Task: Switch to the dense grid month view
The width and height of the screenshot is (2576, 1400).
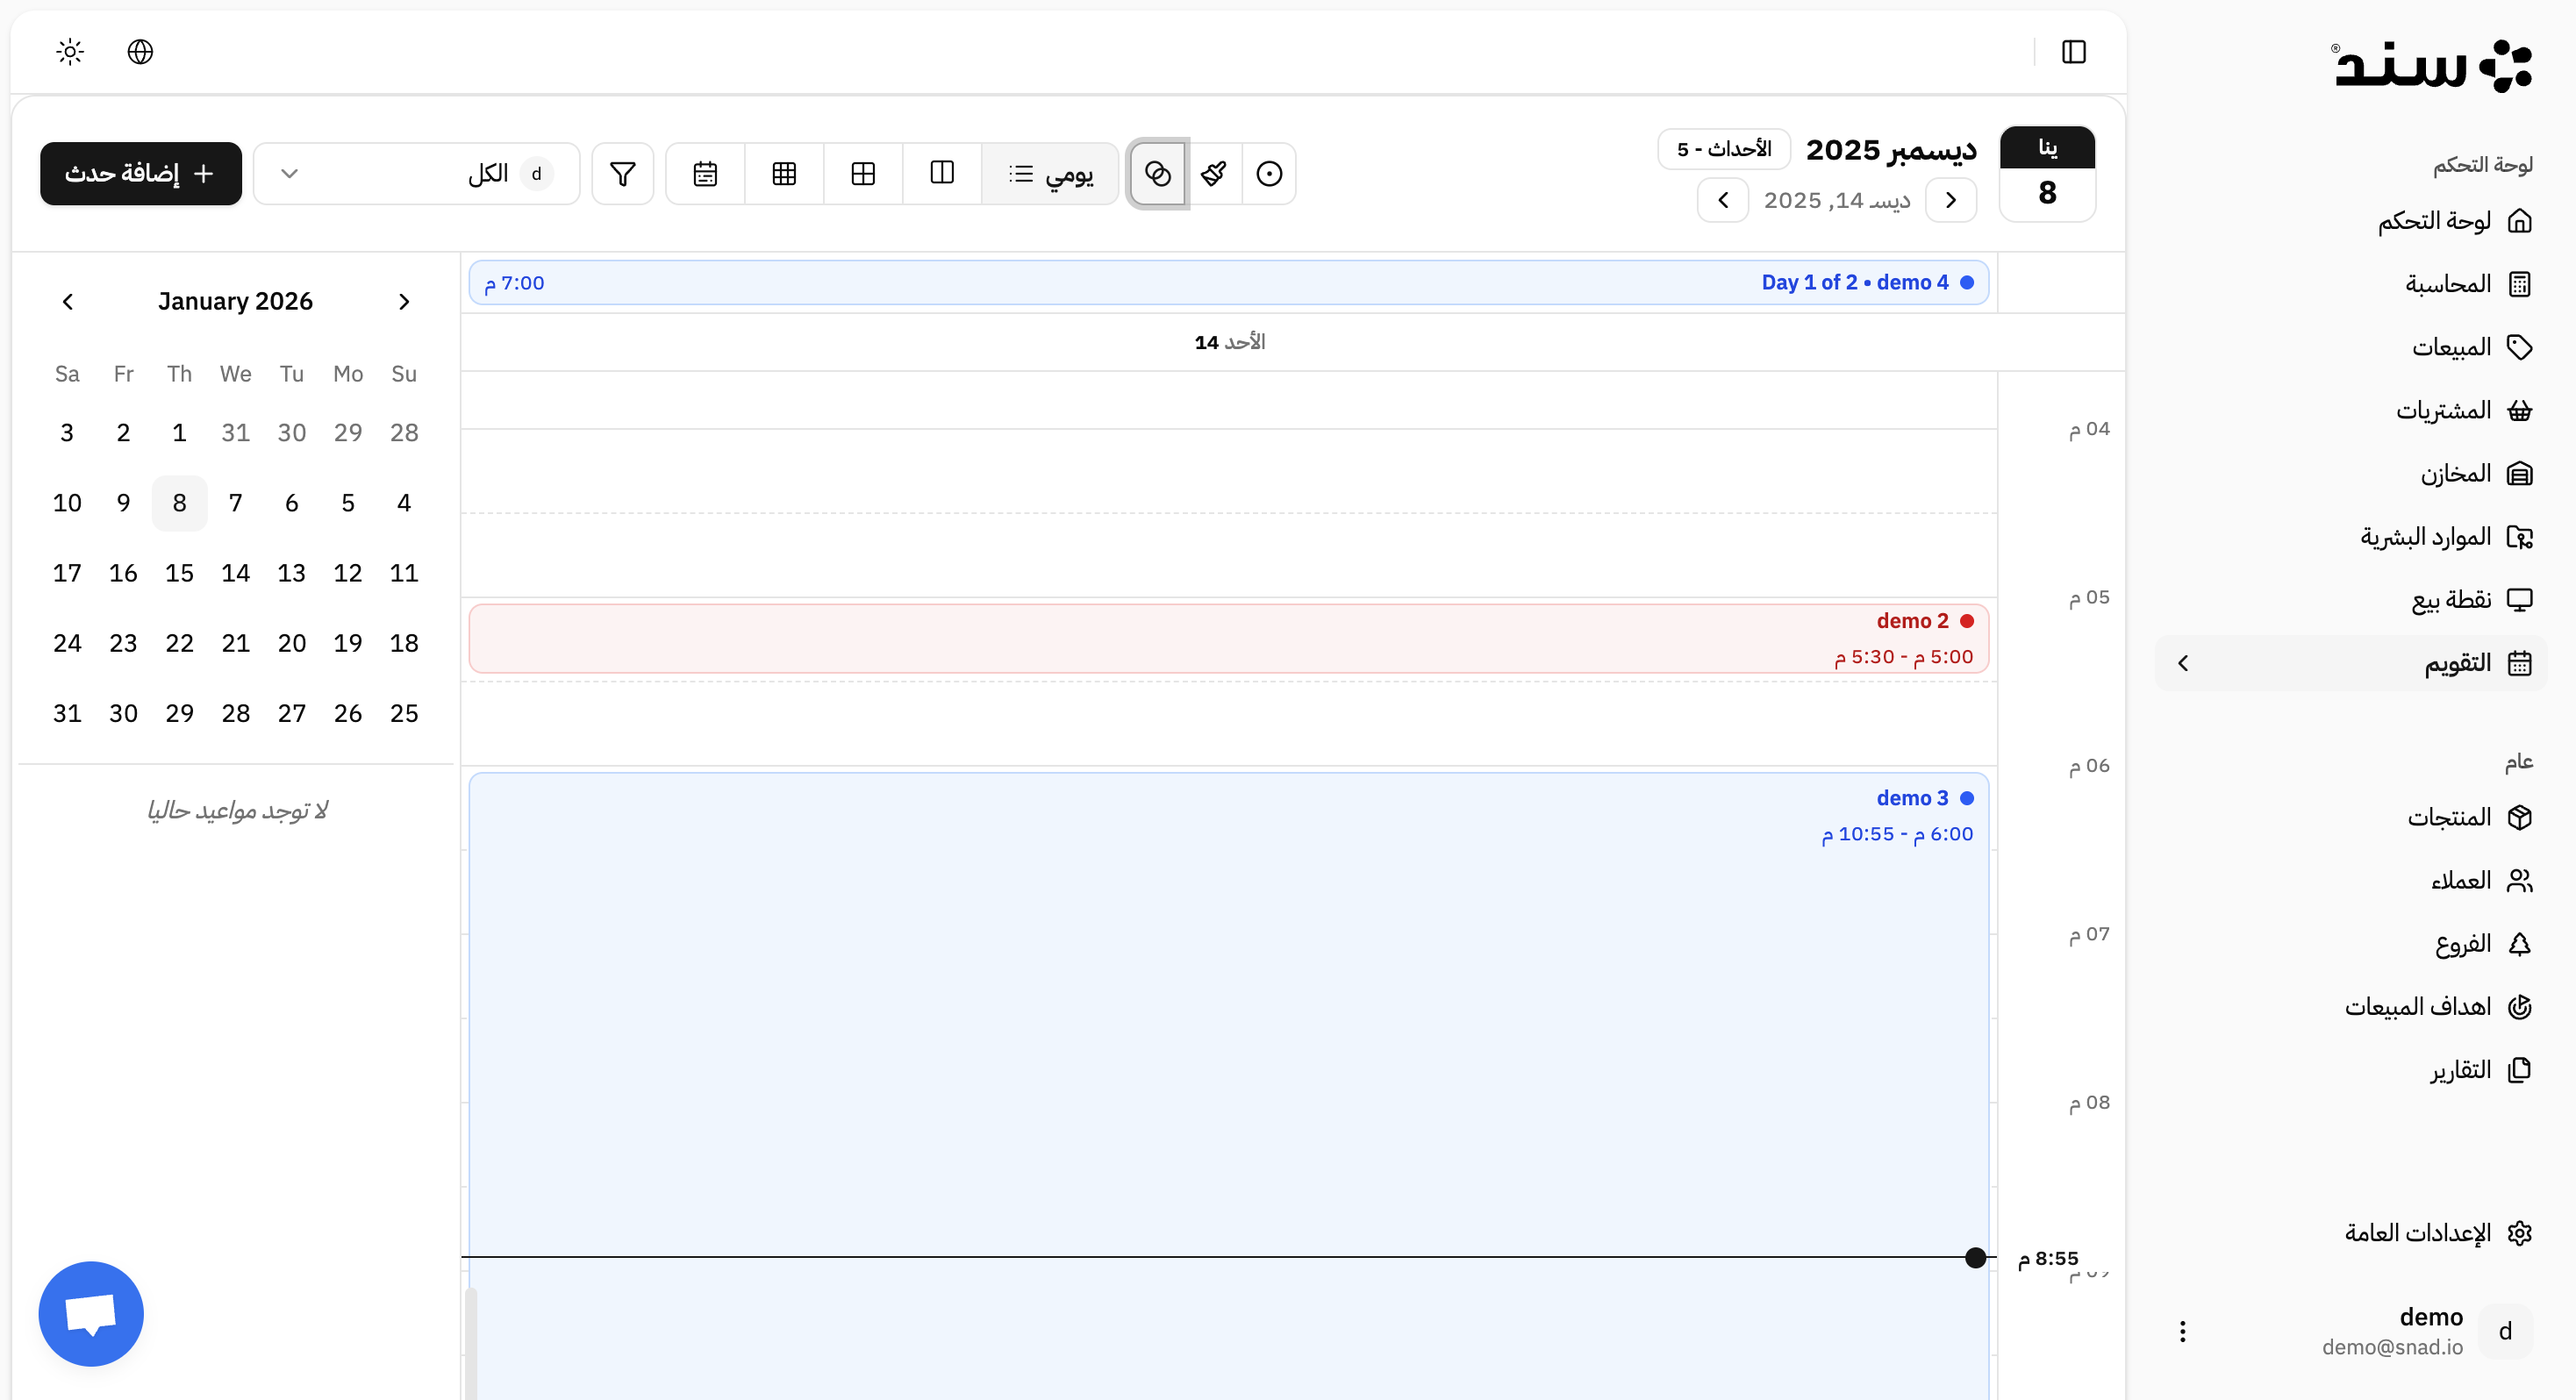Action: 784,174
